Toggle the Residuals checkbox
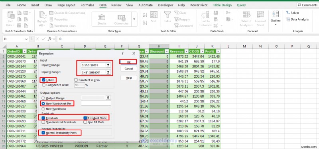Screen dimensions: 319x149 (x=43, y=118)
